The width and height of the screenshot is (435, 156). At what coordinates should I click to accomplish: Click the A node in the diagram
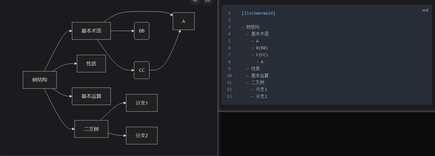(184, 21)
